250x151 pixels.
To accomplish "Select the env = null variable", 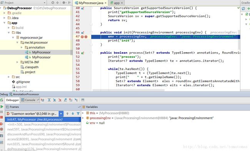I will 95,123.
